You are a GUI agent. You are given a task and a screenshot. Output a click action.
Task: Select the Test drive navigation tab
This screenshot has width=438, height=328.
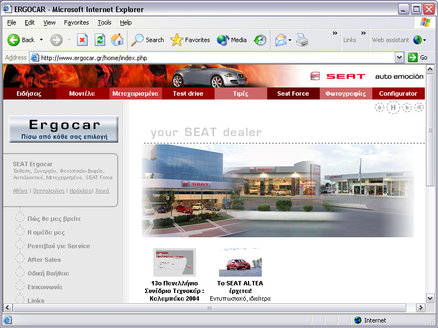coord(188,93)
